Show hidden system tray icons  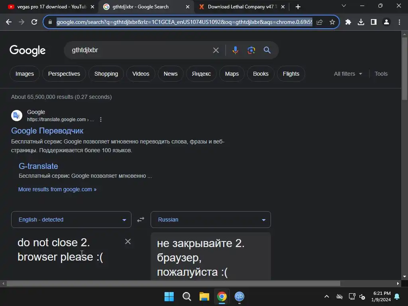point(327,296)
